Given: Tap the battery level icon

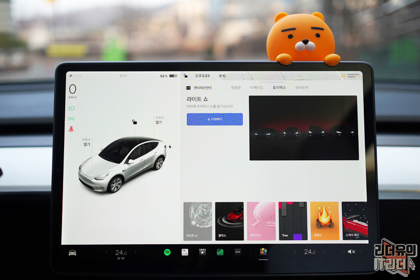Looking at the screenshot, I should (173, 76).
